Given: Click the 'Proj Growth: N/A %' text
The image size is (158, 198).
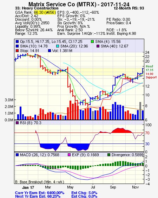Looking at the screenshot, I should (x=73, y=26).
